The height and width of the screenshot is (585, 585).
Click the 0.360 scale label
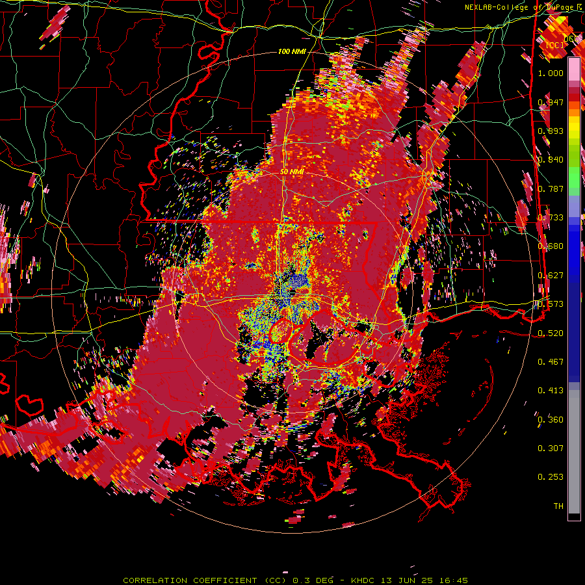coord(551,419)
